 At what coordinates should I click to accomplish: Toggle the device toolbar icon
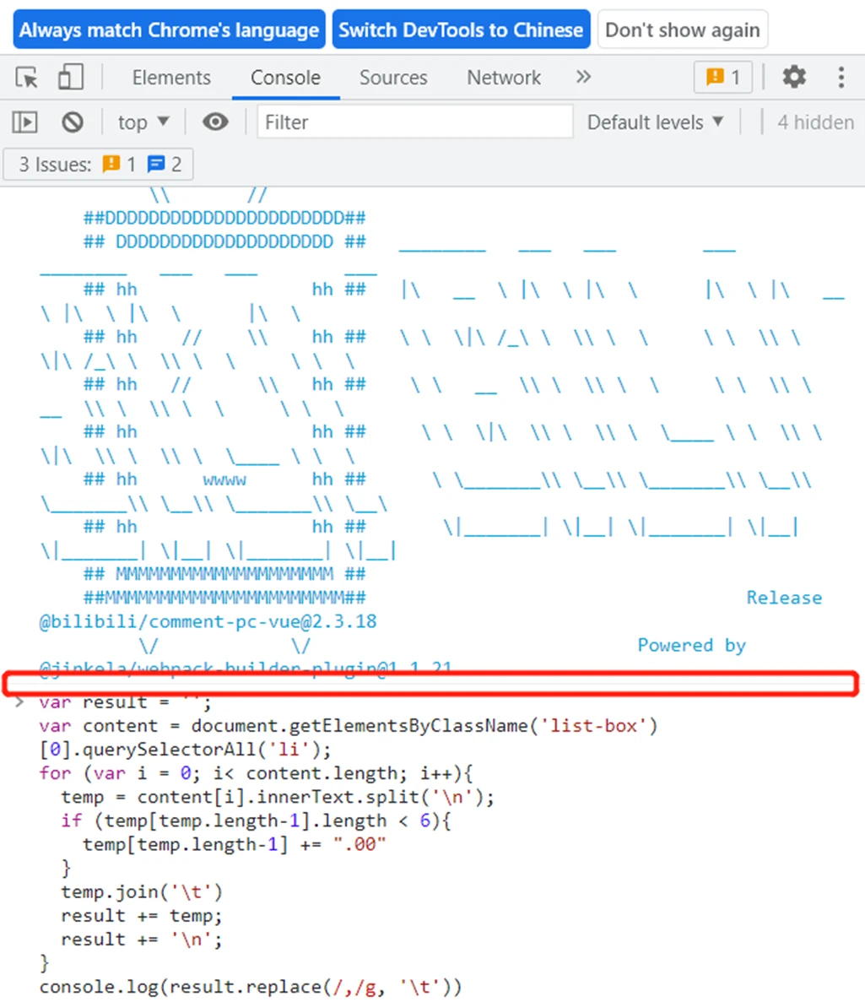coord(70,78)
